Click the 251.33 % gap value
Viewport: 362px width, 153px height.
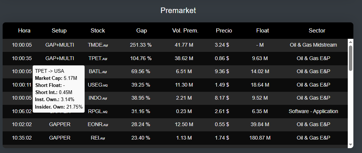pyautogui.click(x=141, y=45)
